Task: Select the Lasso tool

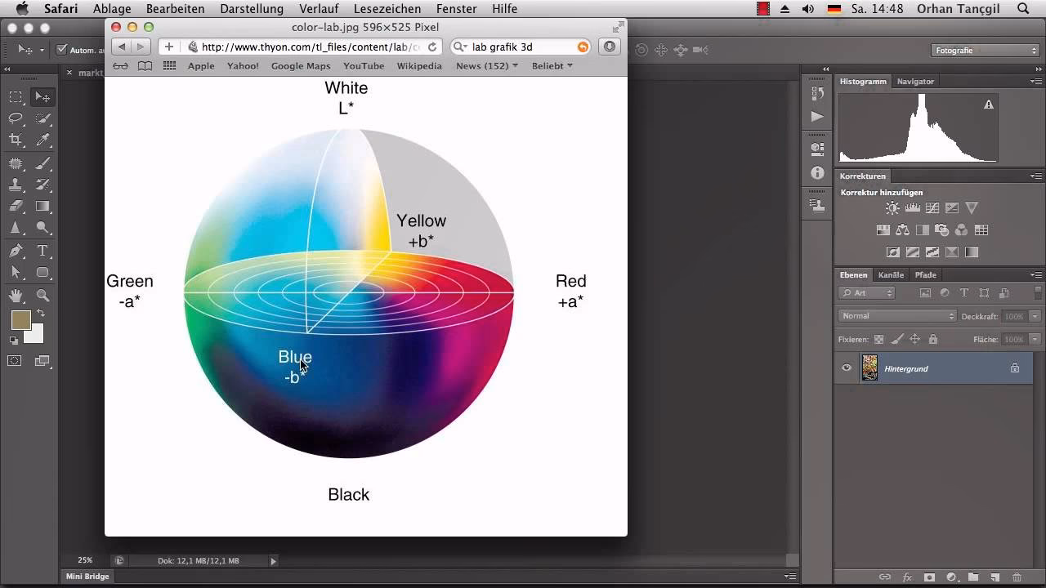Action: (16, 118)
